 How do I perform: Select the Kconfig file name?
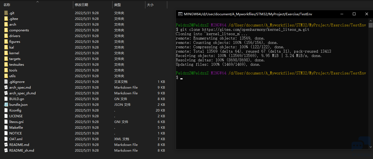(x=15, y=110)
